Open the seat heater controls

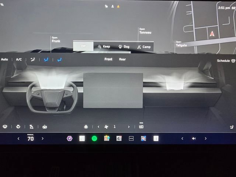(31, 127)
